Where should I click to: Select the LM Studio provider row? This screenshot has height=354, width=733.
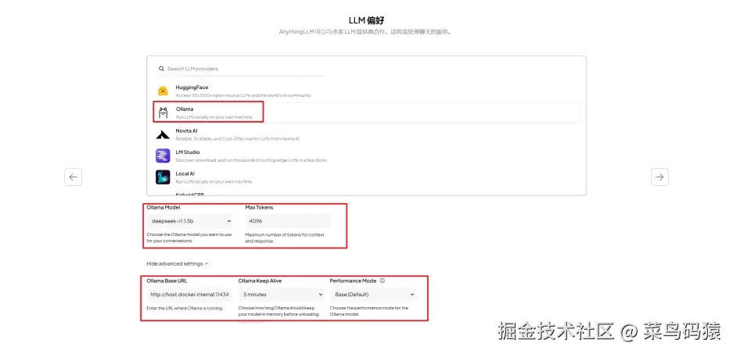pos(366,156)
